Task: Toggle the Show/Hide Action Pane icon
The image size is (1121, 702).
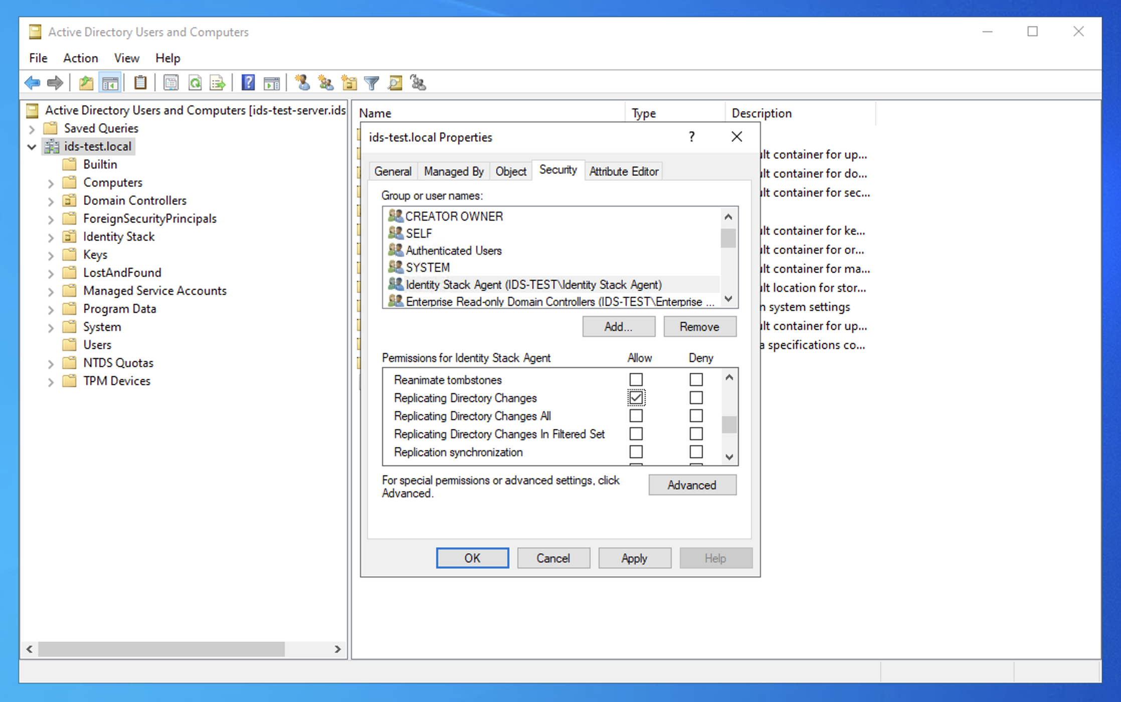Action: 272,83
